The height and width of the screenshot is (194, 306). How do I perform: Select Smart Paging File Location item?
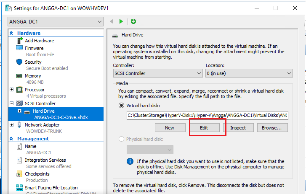pos(51,188)
